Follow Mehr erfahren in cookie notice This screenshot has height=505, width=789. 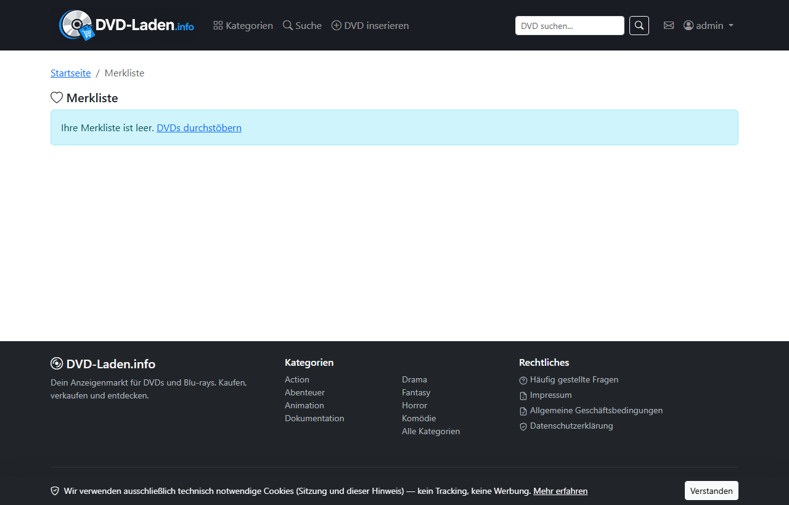(x=560, y=491)
